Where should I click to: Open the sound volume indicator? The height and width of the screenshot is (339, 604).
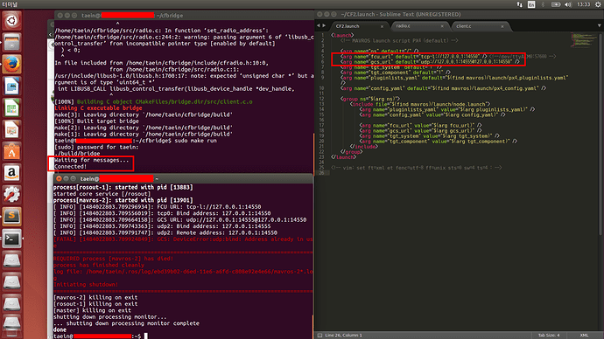coord(568,4)
